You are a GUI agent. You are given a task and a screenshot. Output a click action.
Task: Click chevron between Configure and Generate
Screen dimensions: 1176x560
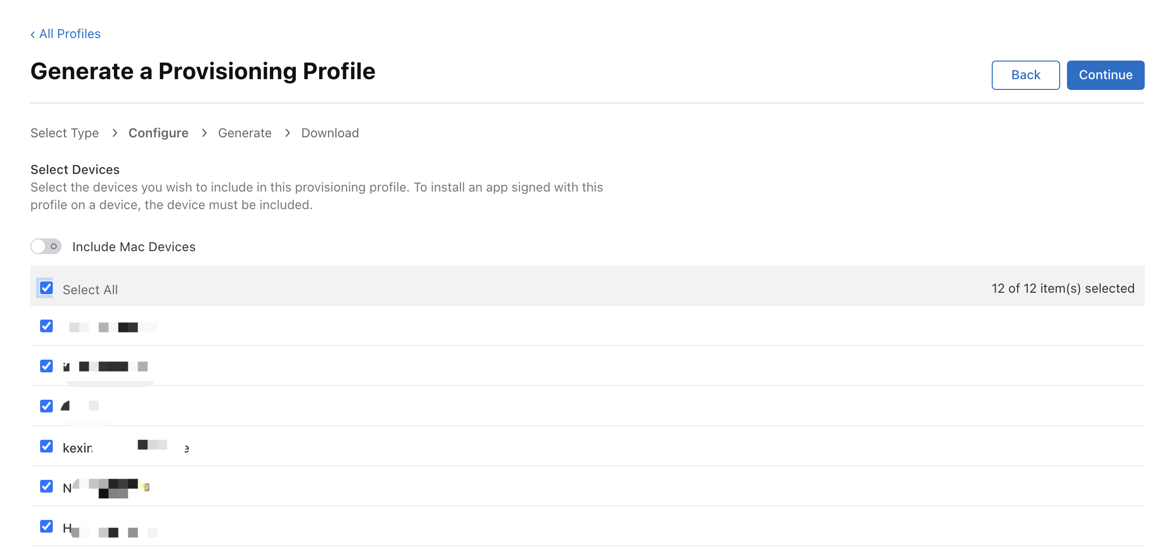(204, 133)
